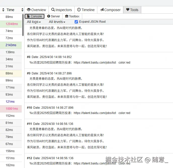Select the 99ms session row
173x168 pixels.
pyautogui.click(x=11, y=80)
